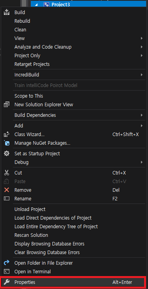Collapse the Project3 tree node
148x289 pixels.
(x=36, y=5)
